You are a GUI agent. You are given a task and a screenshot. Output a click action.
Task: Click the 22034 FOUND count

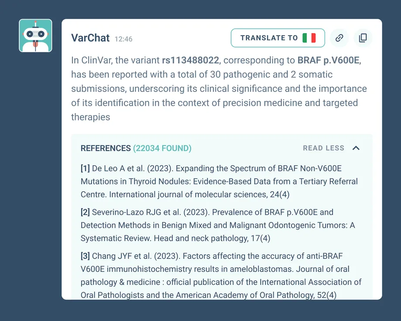coord(162,148)
